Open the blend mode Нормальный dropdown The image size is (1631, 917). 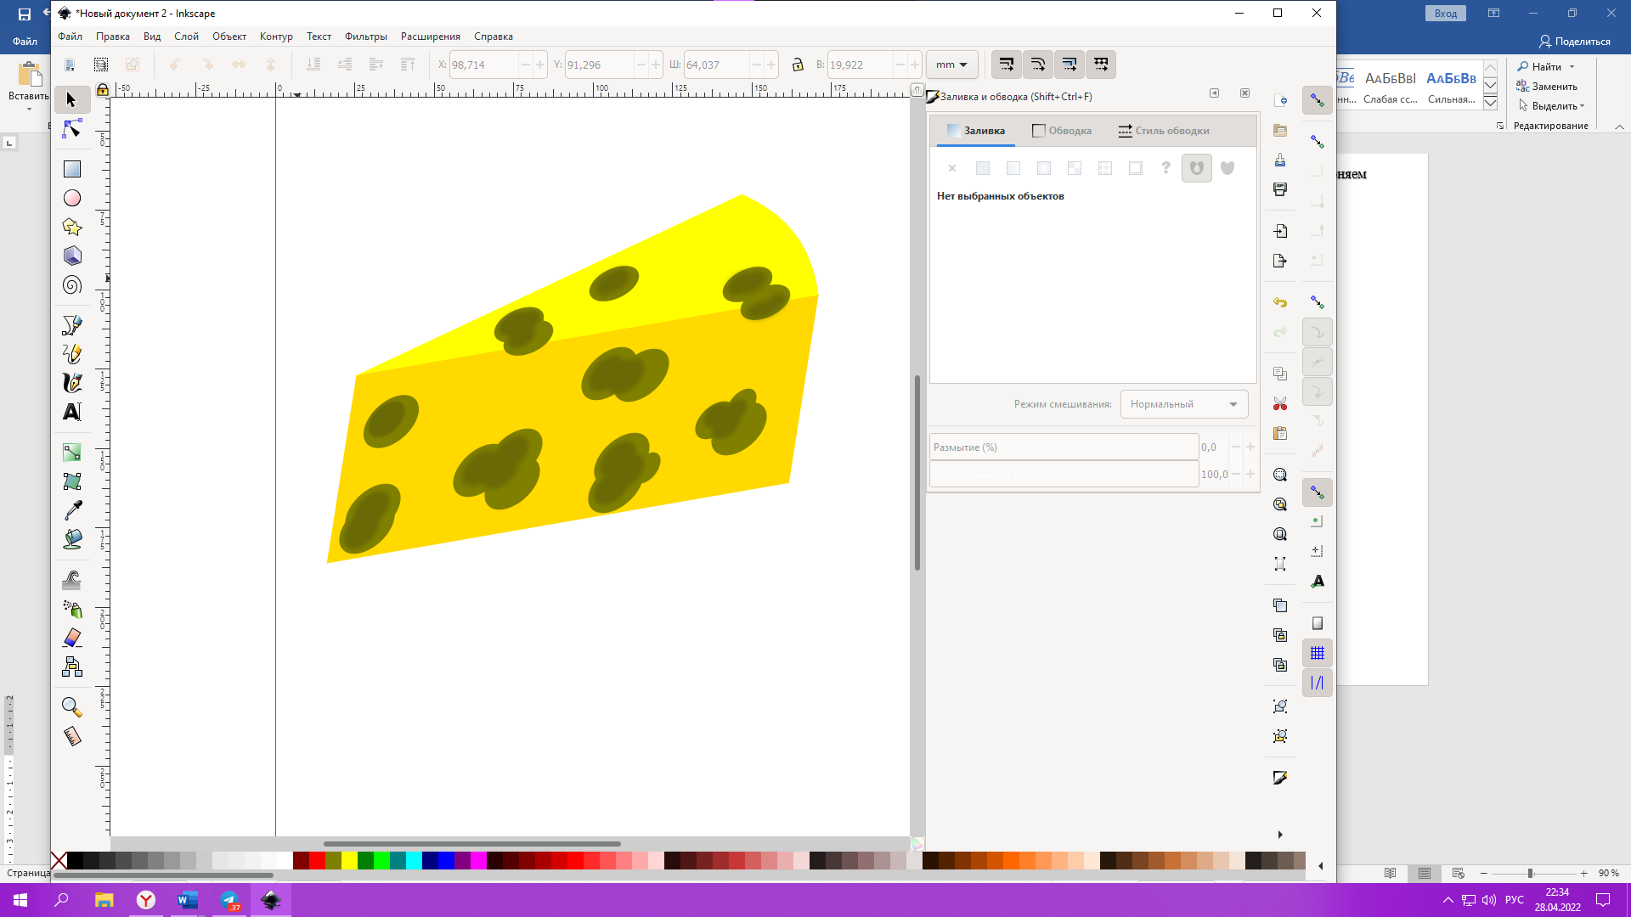click(x=1184, y=404)
